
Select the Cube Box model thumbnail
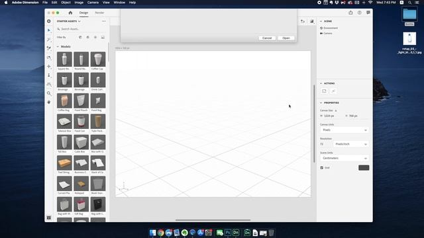point(81,142)
